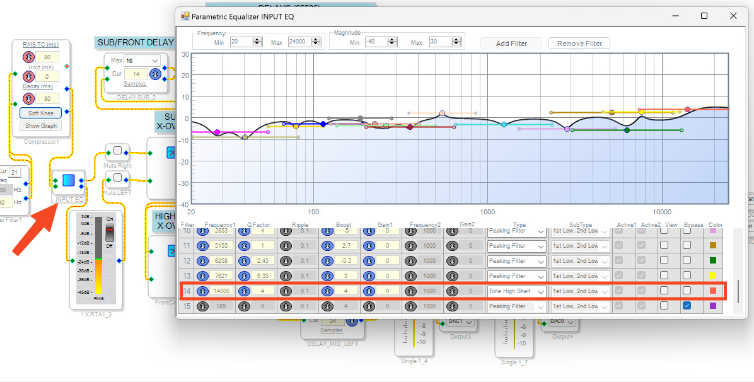Click the Parametric Equalizer window title icon
Image resolution: width=754 pixels, height=382 pixels.
(185, 16)
